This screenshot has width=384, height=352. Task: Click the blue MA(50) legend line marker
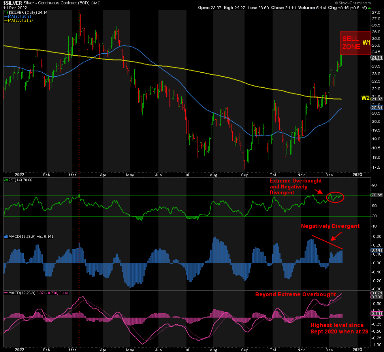tap(6, 17)
